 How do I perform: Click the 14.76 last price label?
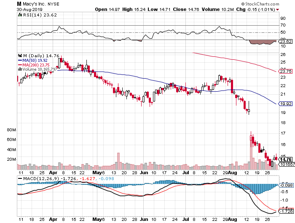coord(285,160)
